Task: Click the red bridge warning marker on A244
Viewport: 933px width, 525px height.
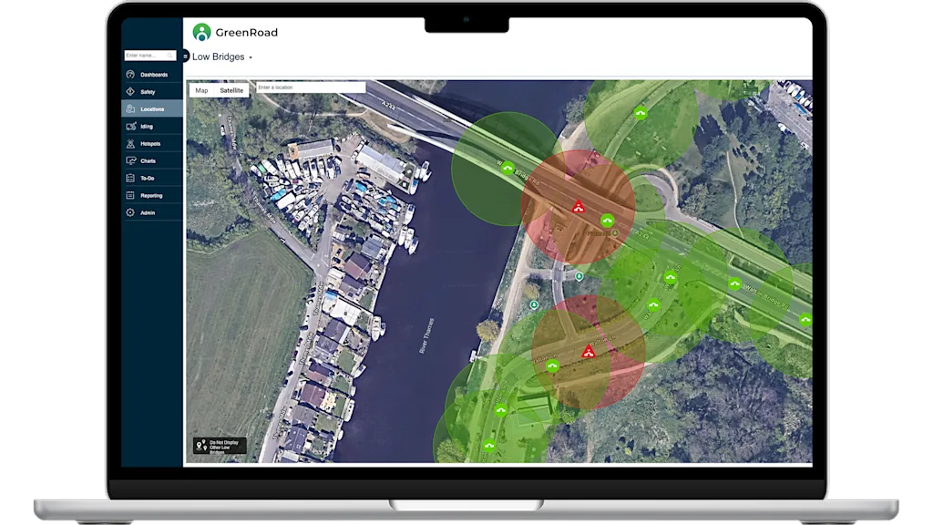Action: [578, 208]
